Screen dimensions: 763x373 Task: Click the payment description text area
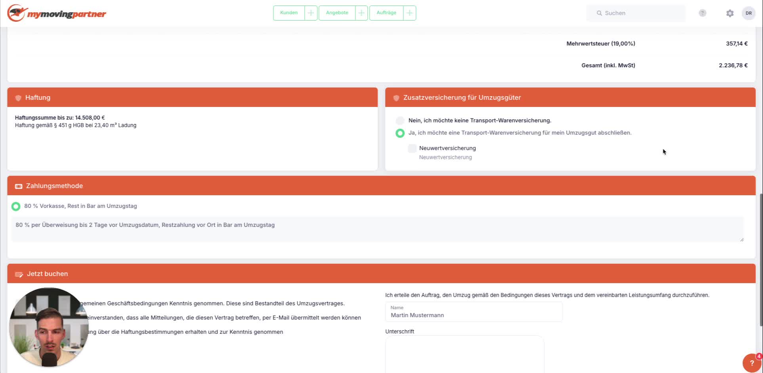point(378,229)
